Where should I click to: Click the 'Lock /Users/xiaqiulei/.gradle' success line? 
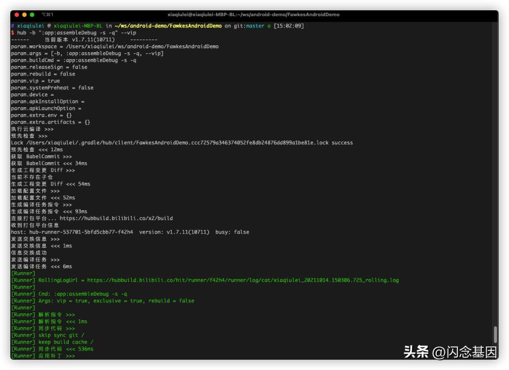click(182, 143)
